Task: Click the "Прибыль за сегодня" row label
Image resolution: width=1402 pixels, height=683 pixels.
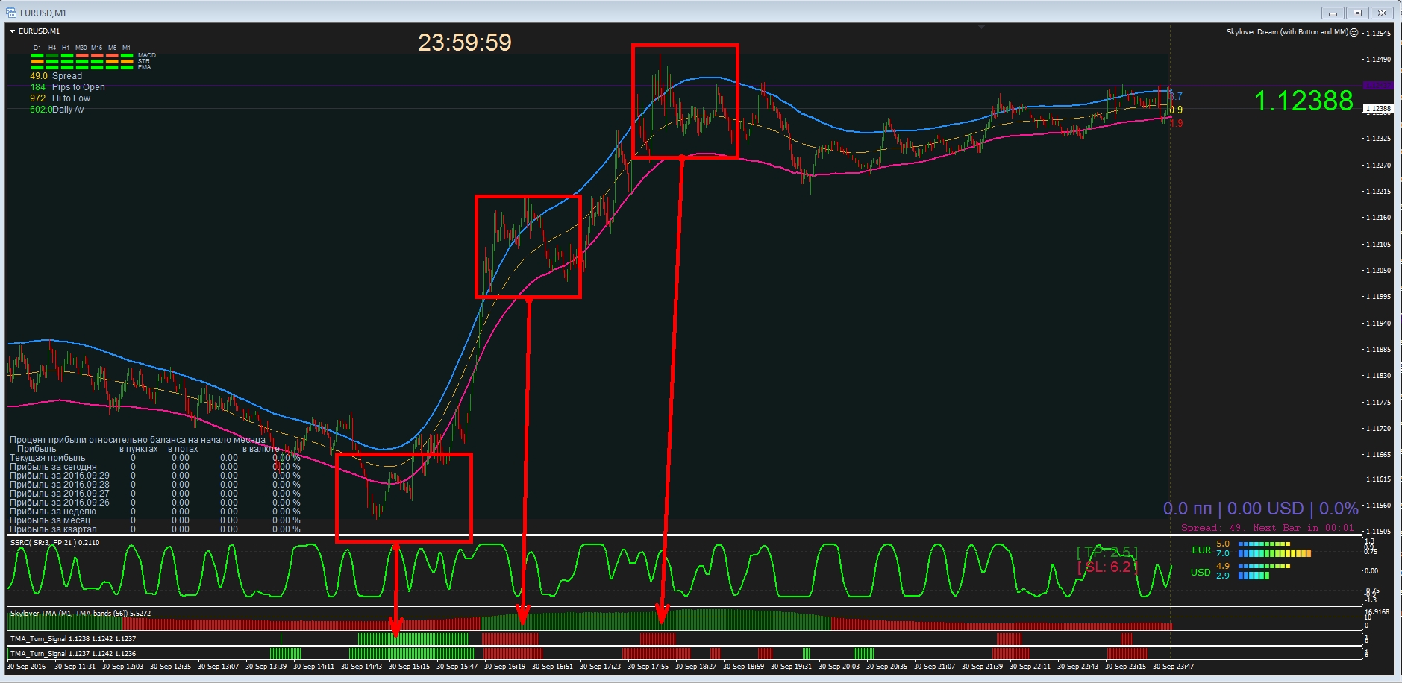Action: pos(53,467)
